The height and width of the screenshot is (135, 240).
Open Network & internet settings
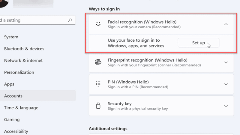coord(23,61)
